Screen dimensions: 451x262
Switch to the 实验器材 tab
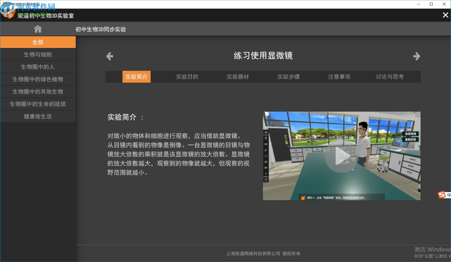238,77
